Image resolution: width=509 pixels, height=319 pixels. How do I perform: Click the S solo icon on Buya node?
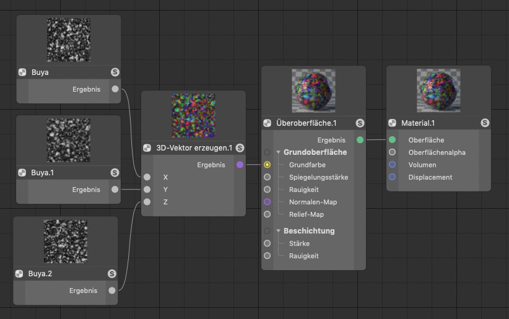[115, 72]
